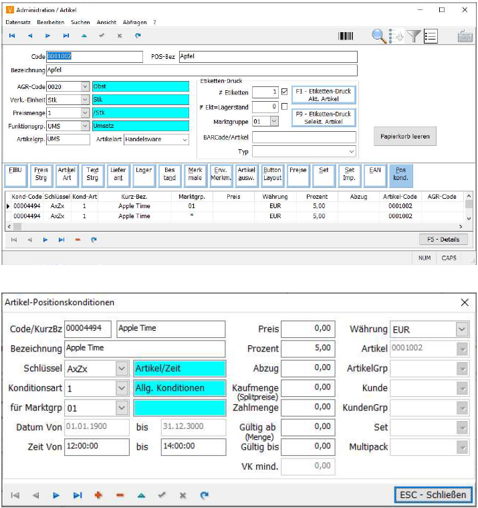Expand the AGR-Code dropdown

(84, 86)
